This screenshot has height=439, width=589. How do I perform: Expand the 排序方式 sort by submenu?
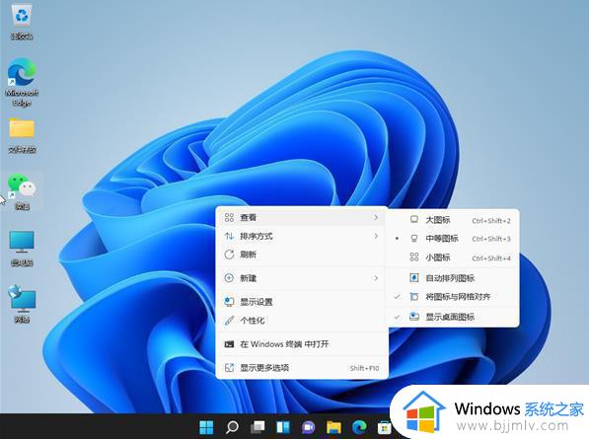[302, 236]
